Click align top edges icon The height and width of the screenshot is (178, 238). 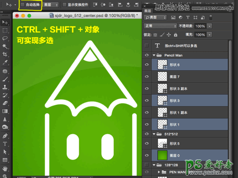click(95, 5)
